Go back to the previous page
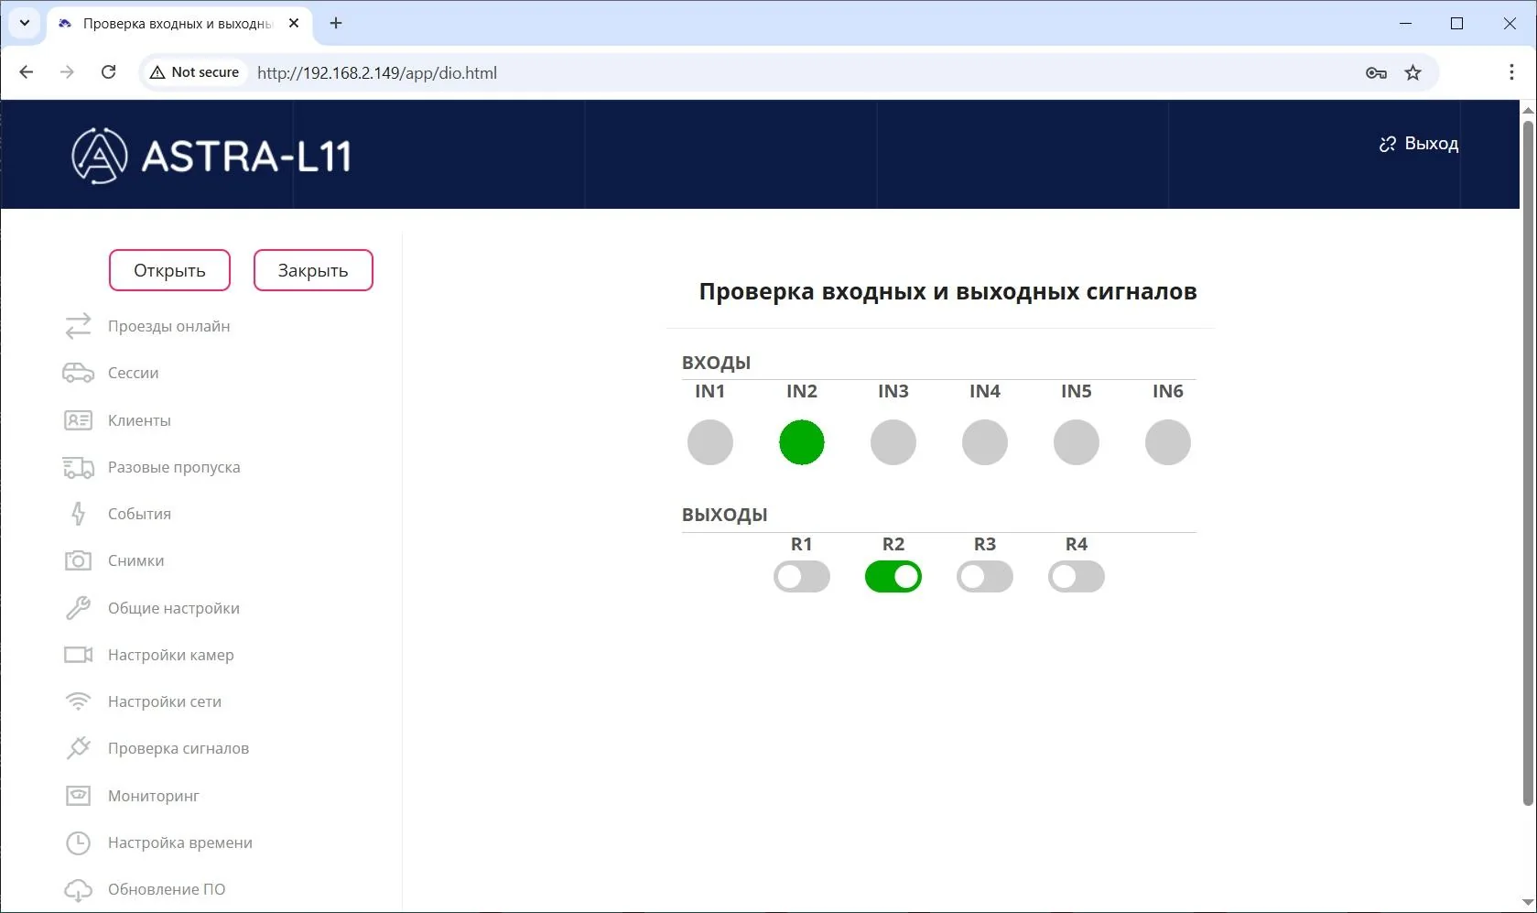1537x913 pixels. tap(27, 72)
